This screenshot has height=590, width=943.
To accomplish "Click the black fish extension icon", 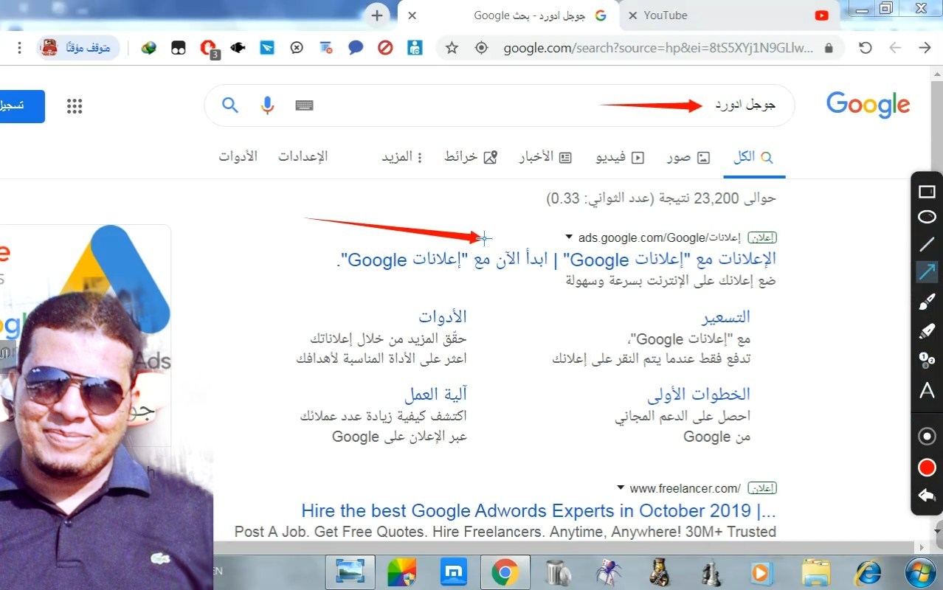I will 238,48.
